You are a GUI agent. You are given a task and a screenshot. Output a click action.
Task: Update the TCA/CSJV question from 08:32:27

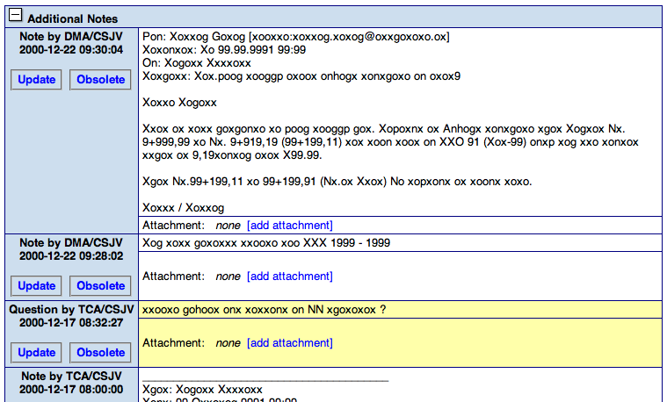pos(37,352)
